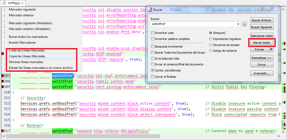Open the Buscar search history dropdown
The height and width of the screenshot is (140, 287).
(238, 24)
